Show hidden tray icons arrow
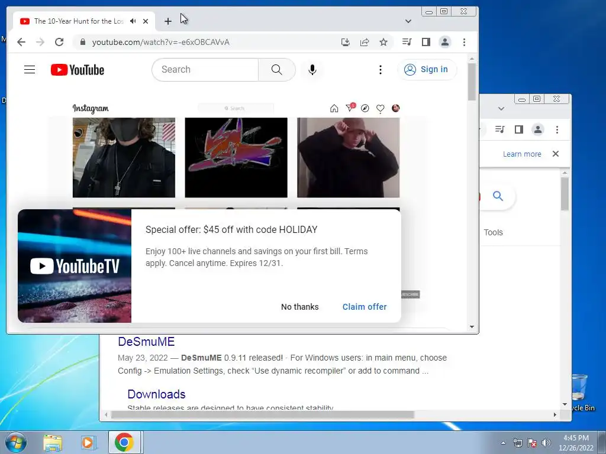Screen dimensions: 606x454 tap(503, 443)
